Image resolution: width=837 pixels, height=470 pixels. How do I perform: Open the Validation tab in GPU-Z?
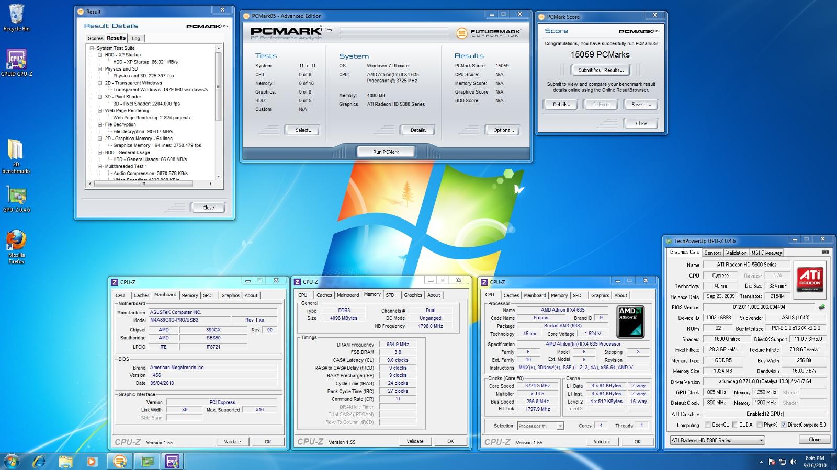(x=736, y=253)
